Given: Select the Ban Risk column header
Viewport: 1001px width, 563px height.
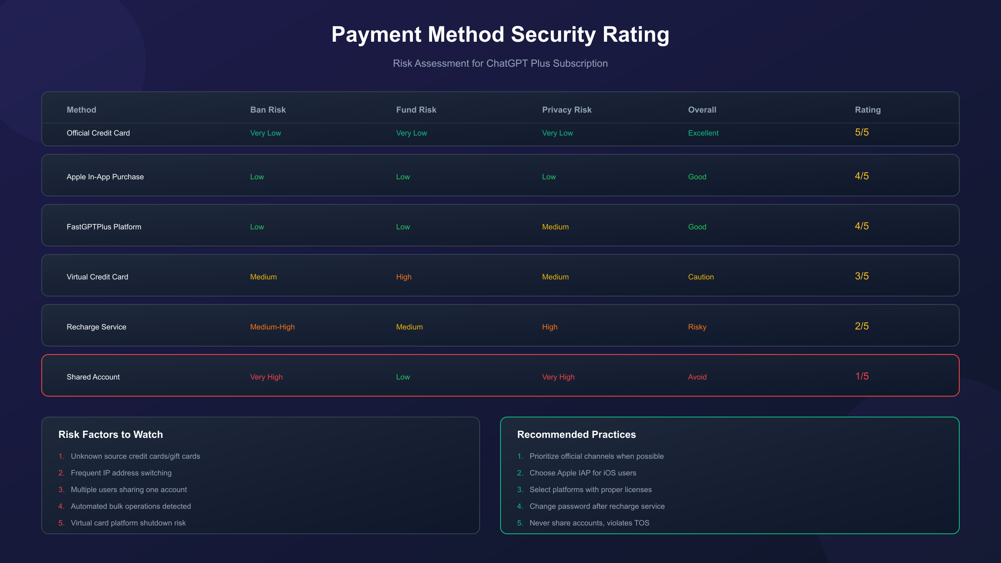Looking at the screenshot, I should tap(268, 110).
